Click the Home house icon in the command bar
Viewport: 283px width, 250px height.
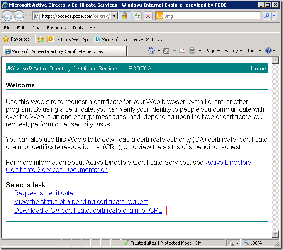[x=151, y=51]
